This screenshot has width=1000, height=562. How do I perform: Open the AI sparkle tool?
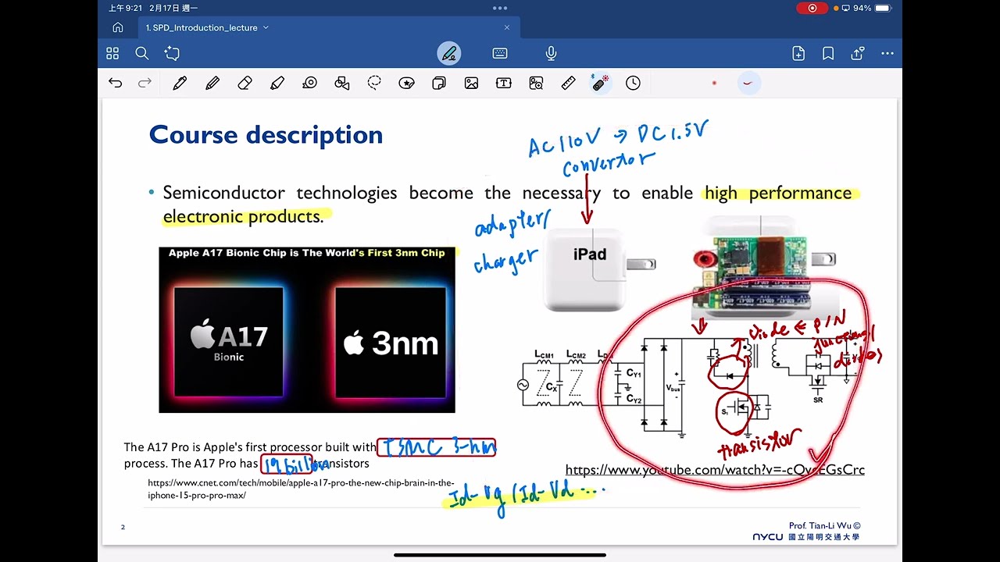pos(172,53)
